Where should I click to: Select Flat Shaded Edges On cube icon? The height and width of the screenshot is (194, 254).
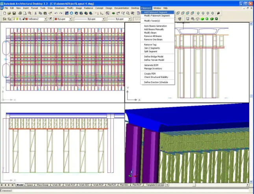pyautogui.click(x=212, y=19)
